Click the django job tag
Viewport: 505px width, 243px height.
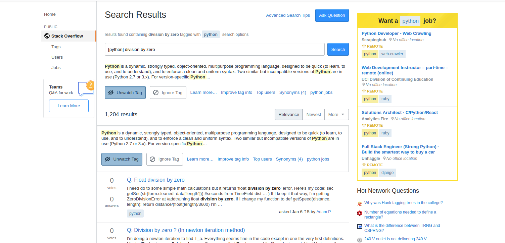pyautogui.click(x=387, y=173)
